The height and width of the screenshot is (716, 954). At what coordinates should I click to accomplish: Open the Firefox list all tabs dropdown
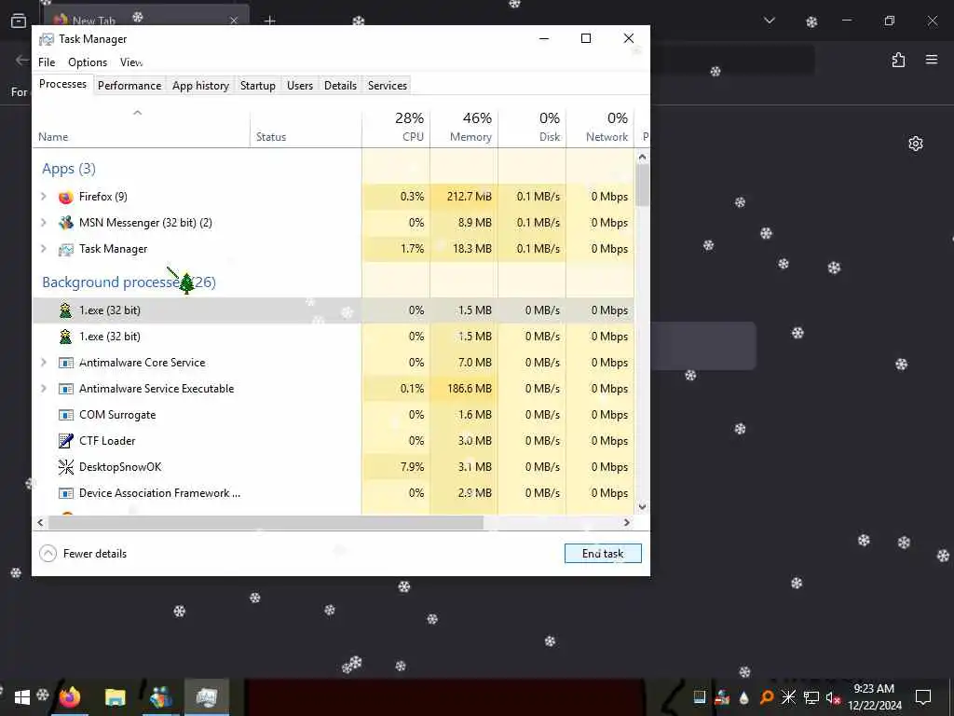coord(770,21)
